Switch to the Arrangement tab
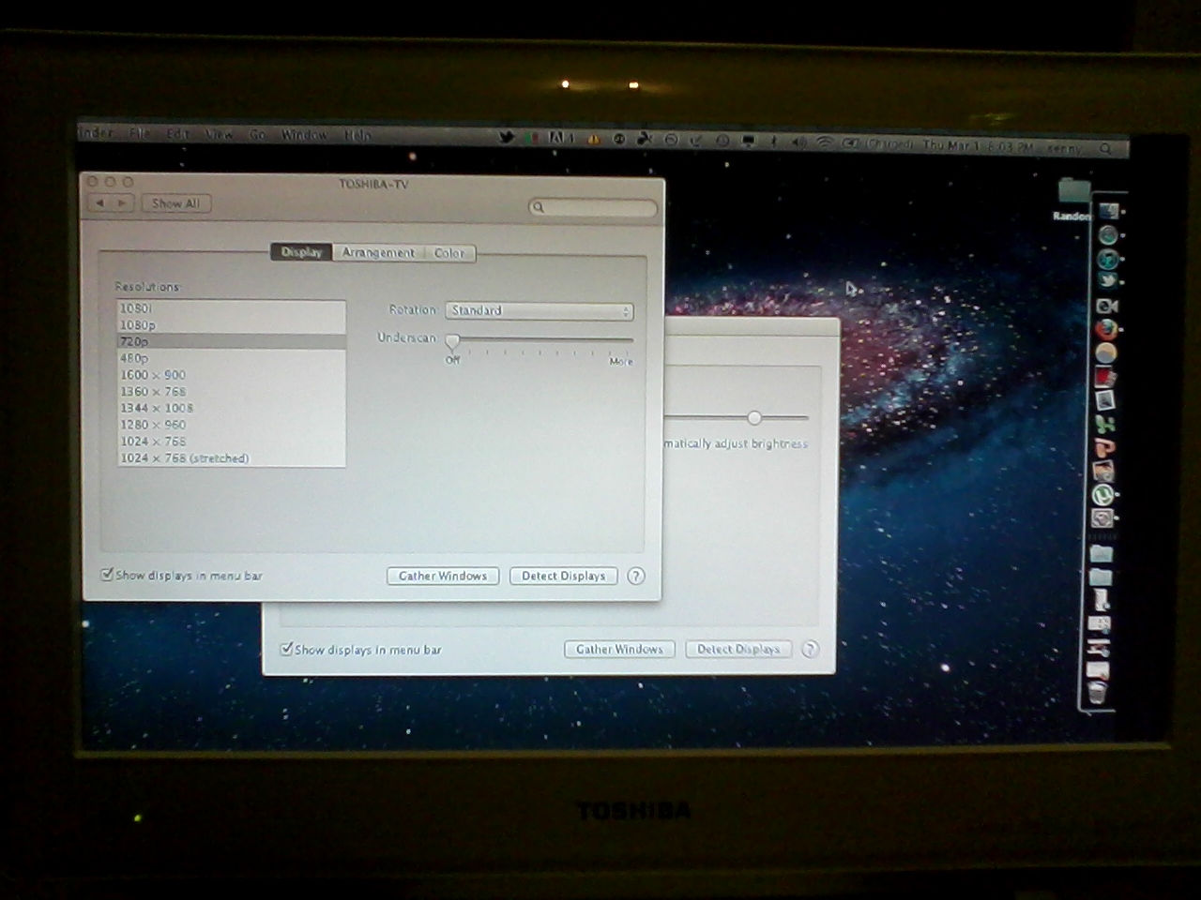 coord(378,252)
